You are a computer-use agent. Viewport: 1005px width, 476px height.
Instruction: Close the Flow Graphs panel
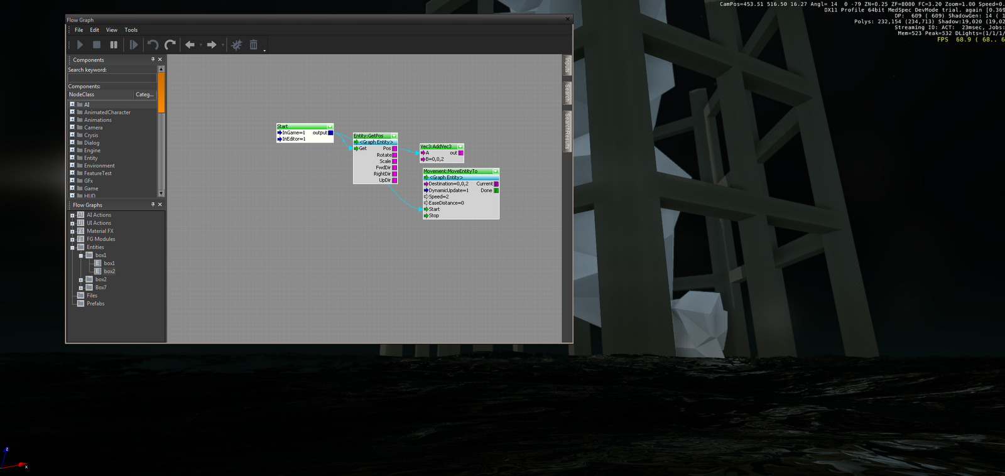(160, 205)
